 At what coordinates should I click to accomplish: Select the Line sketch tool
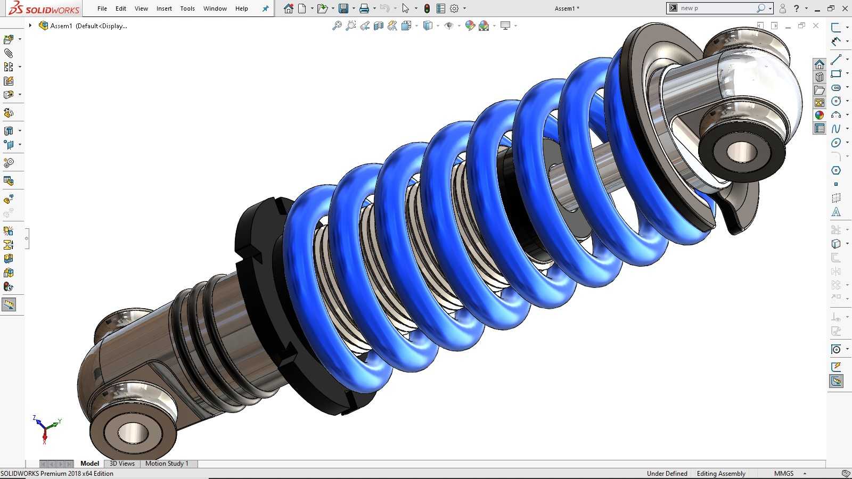pyautogui.click(x=836, y=60)
